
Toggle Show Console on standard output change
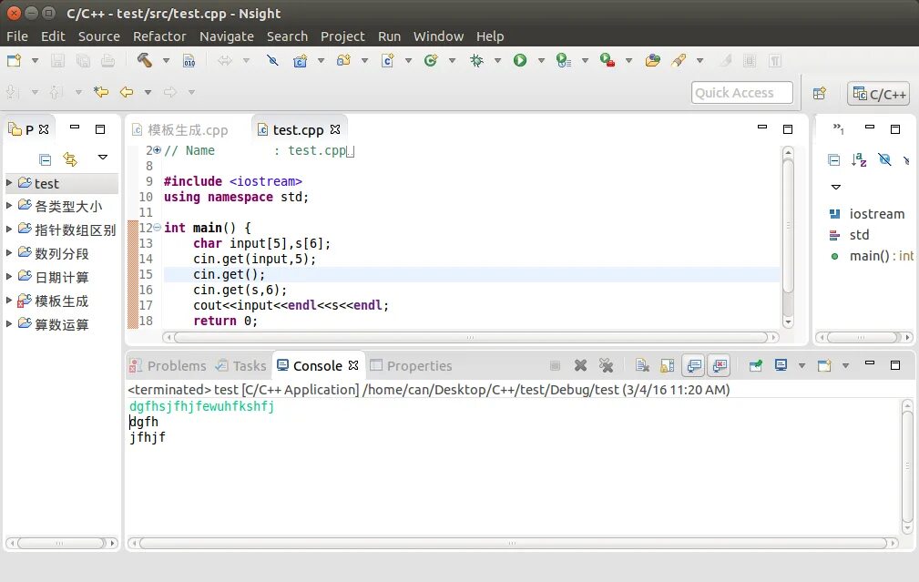pos(693,366)
